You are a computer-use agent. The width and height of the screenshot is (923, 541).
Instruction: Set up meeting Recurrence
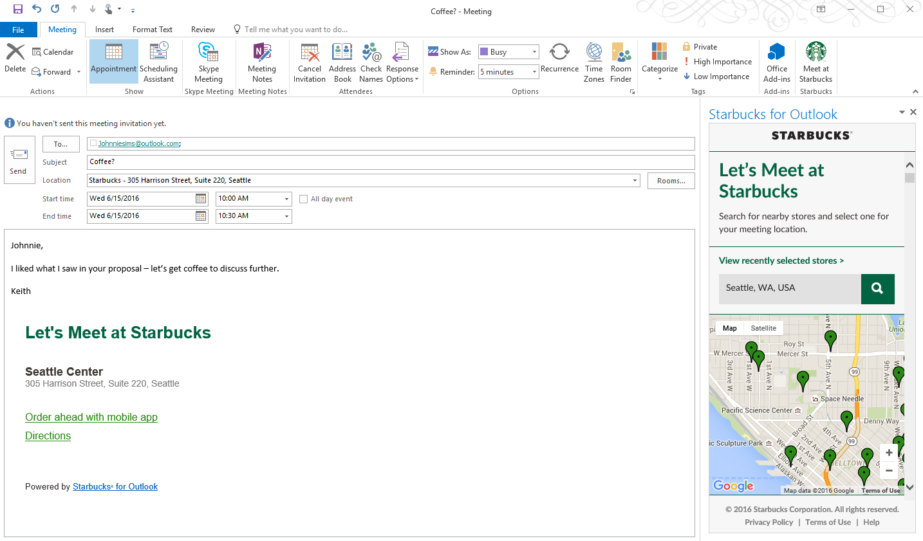tap(559, 59)
